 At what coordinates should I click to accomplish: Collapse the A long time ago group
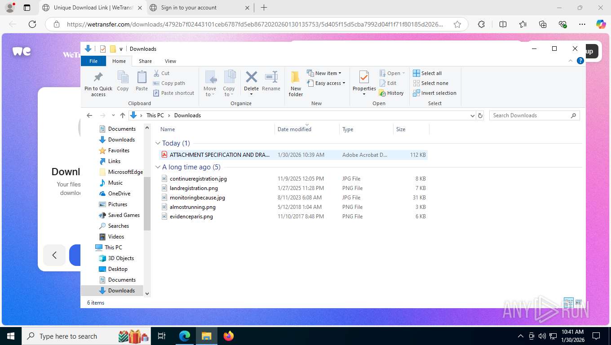(x=158, y=167)
